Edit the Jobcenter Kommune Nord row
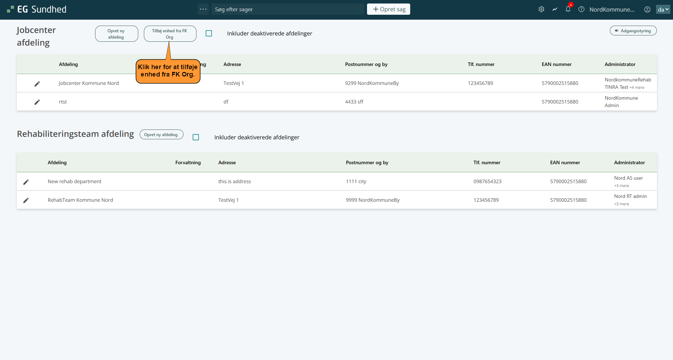 (x=37, y=84)
